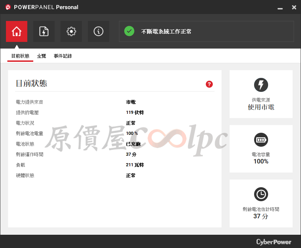Click the 37 分 estimated time card value

pos(261,216)
